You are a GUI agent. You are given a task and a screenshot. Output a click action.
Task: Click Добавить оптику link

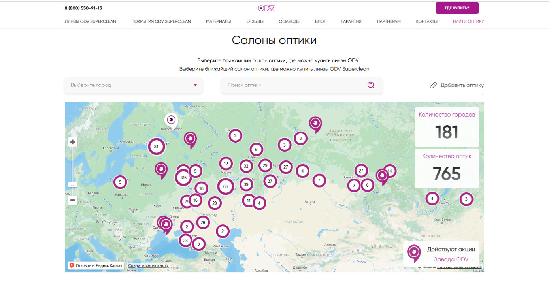coord(462,85)
